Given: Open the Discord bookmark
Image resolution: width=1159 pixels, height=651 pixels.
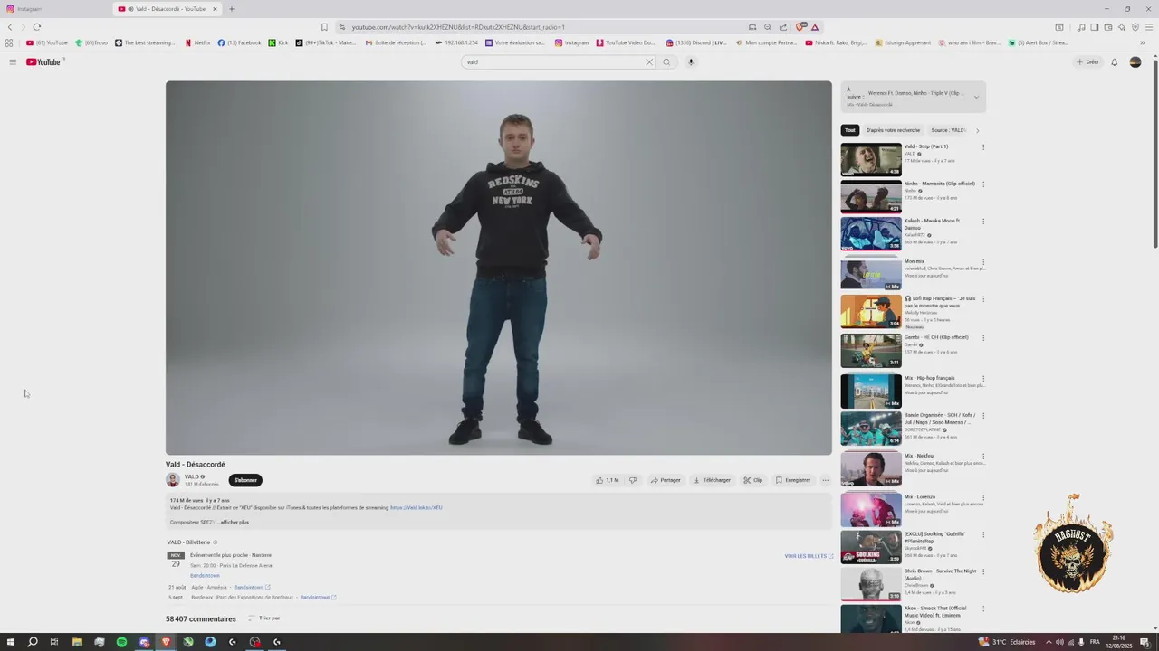Looking at the screenshot, I should (696, 42).
